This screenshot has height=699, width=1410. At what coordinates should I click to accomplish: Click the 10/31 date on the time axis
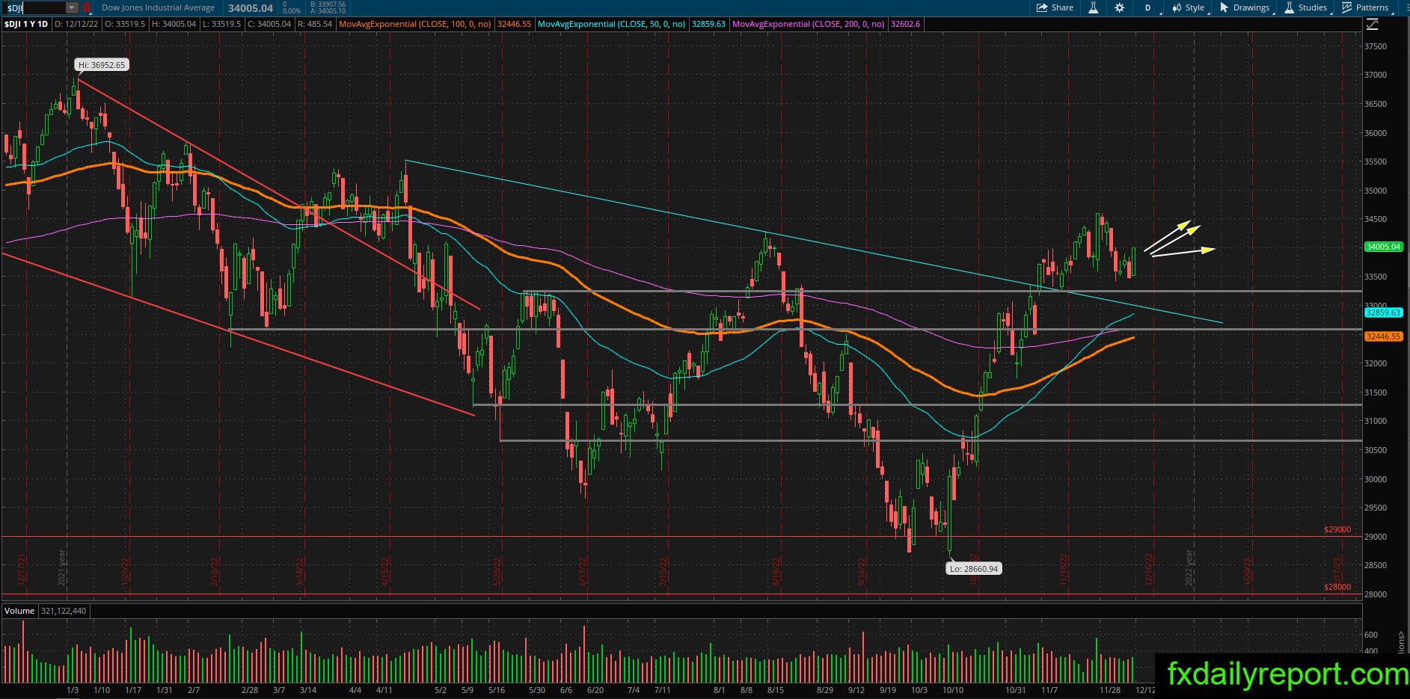[1015, 690]
